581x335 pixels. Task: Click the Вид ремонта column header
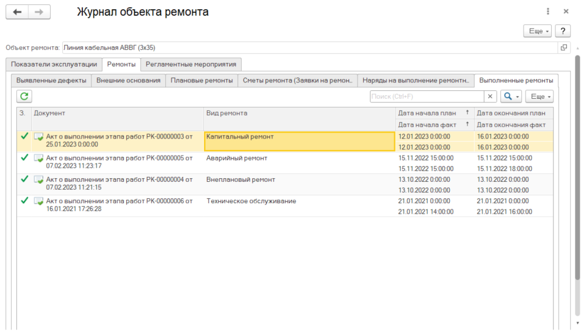300,118
